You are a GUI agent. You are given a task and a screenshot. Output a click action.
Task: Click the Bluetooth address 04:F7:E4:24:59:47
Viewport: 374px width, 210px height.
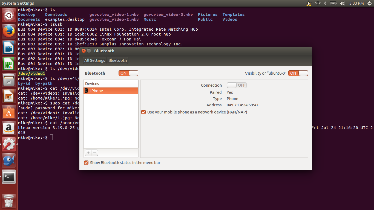[243, 105]
